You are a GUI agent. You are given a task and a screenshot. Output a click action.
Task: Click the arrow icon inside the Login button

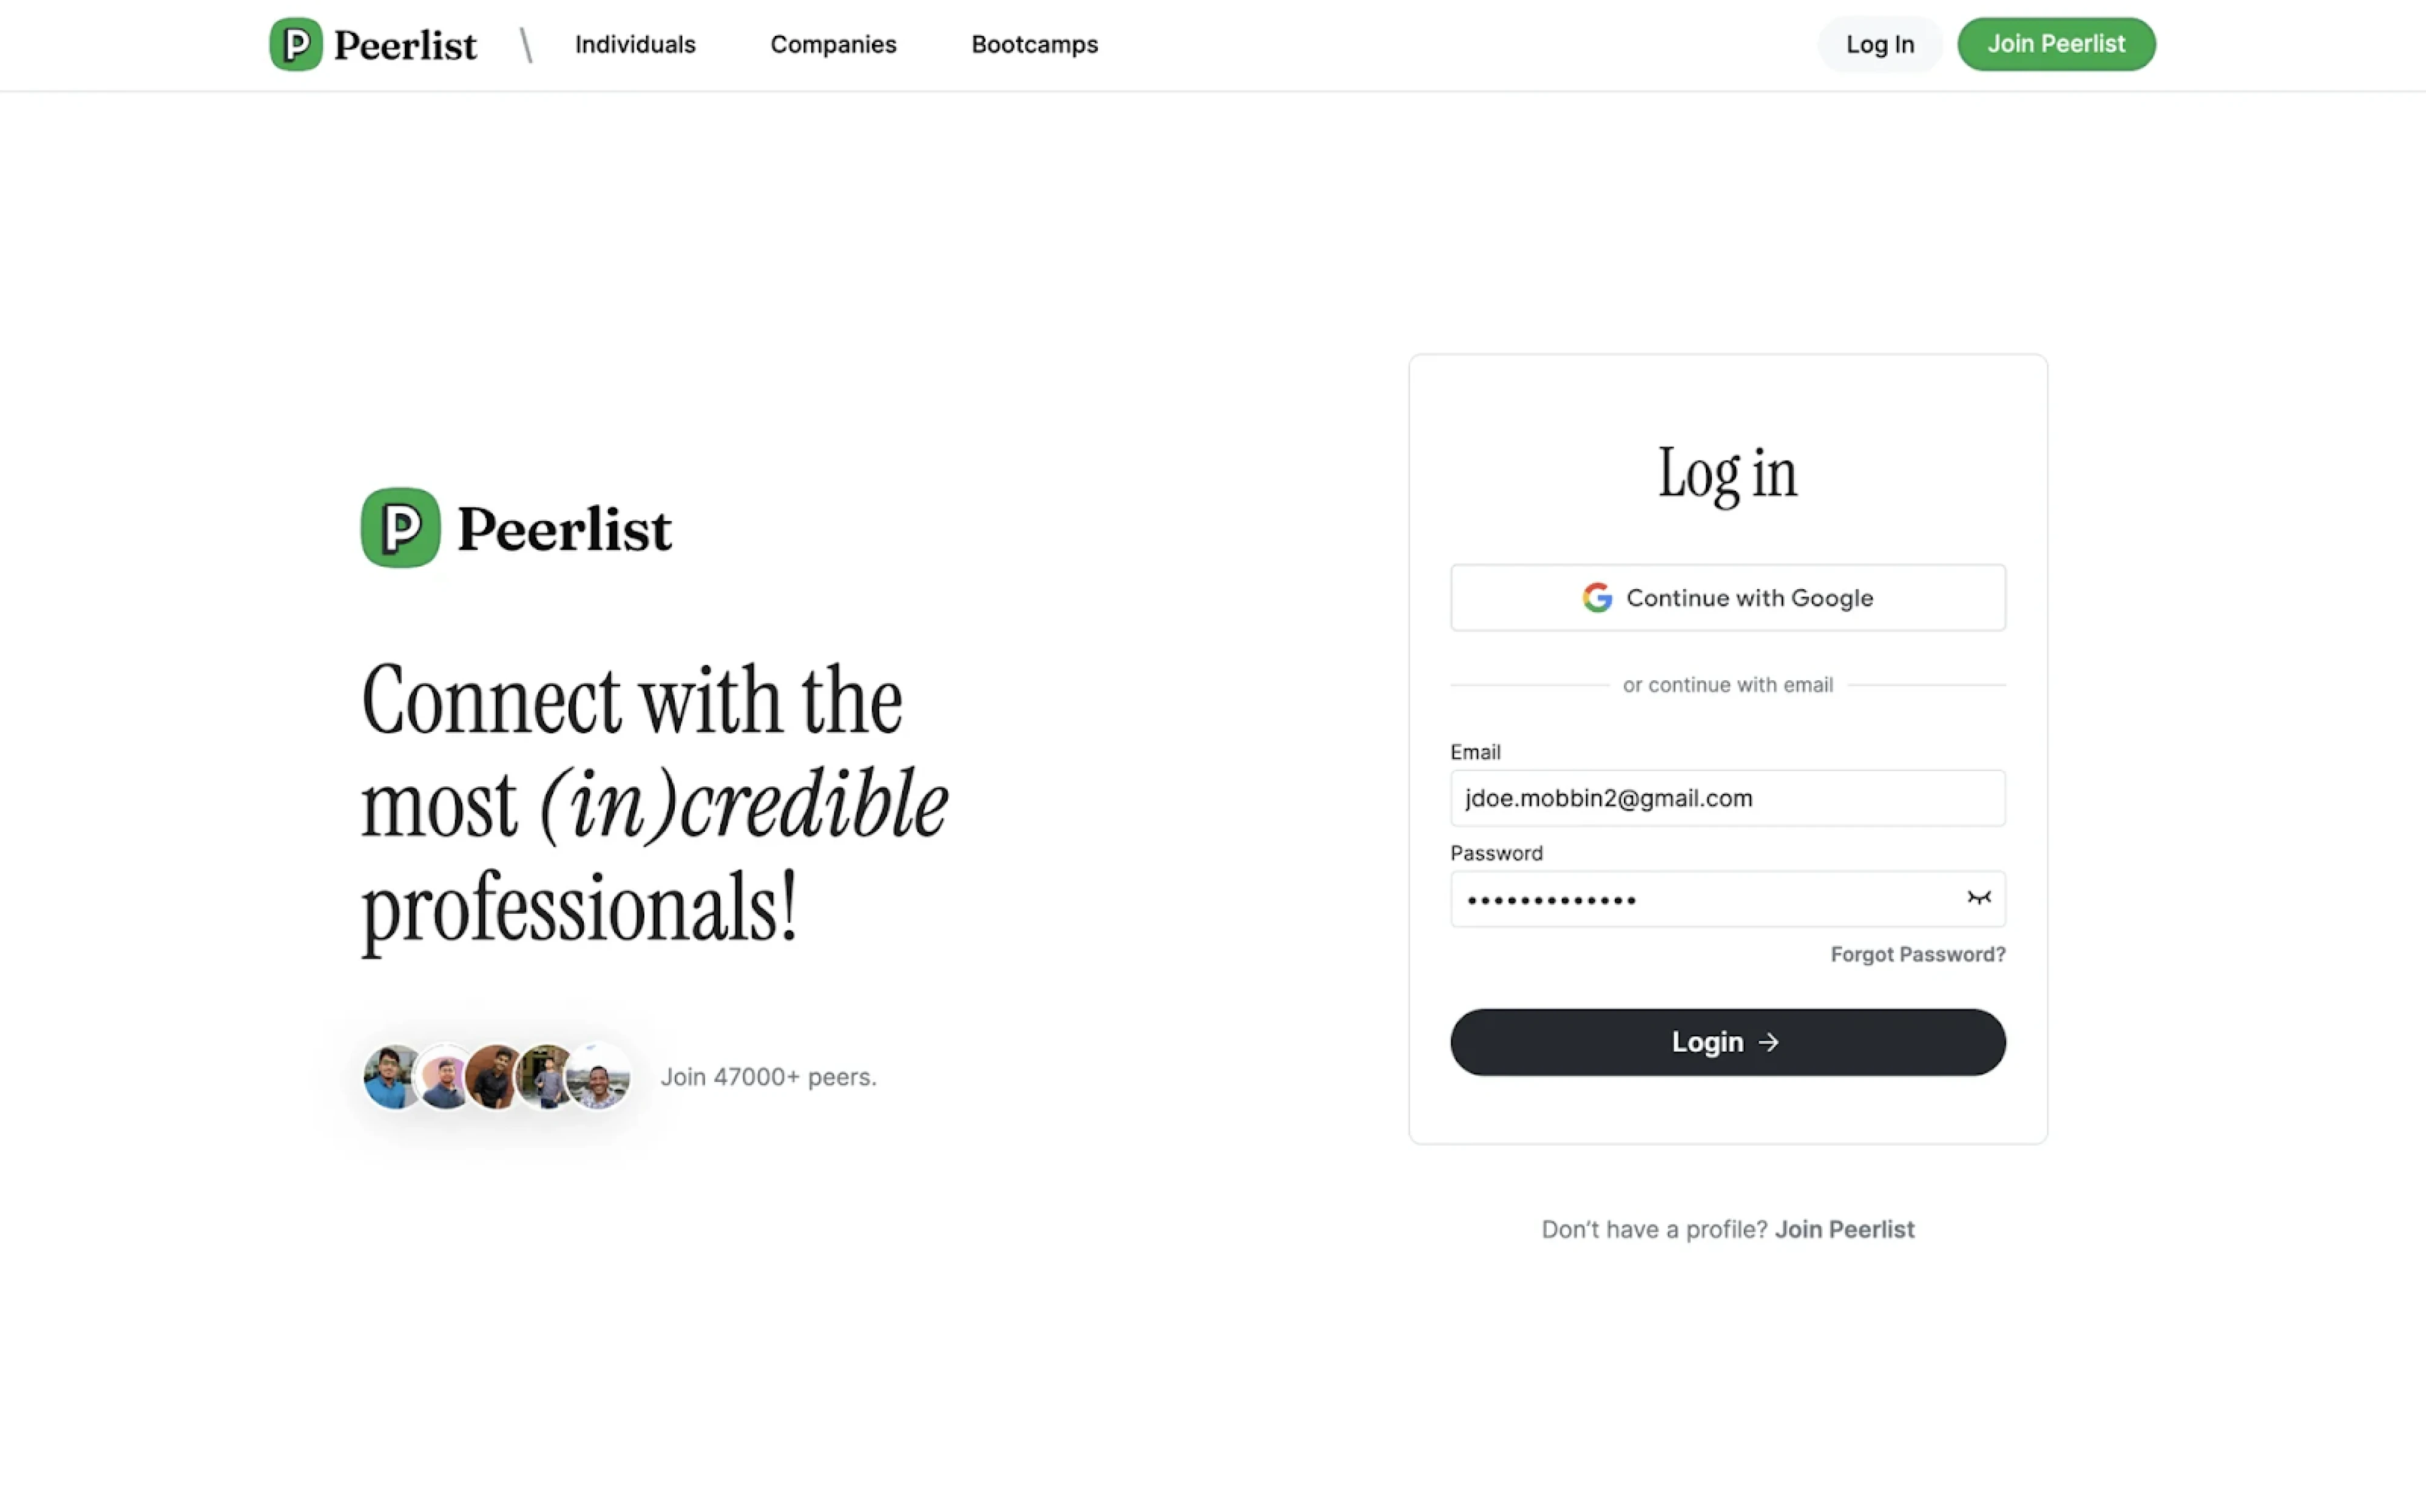(1769, 1042)
